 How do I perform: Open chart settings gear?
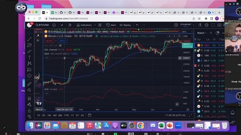pos(206,25)
